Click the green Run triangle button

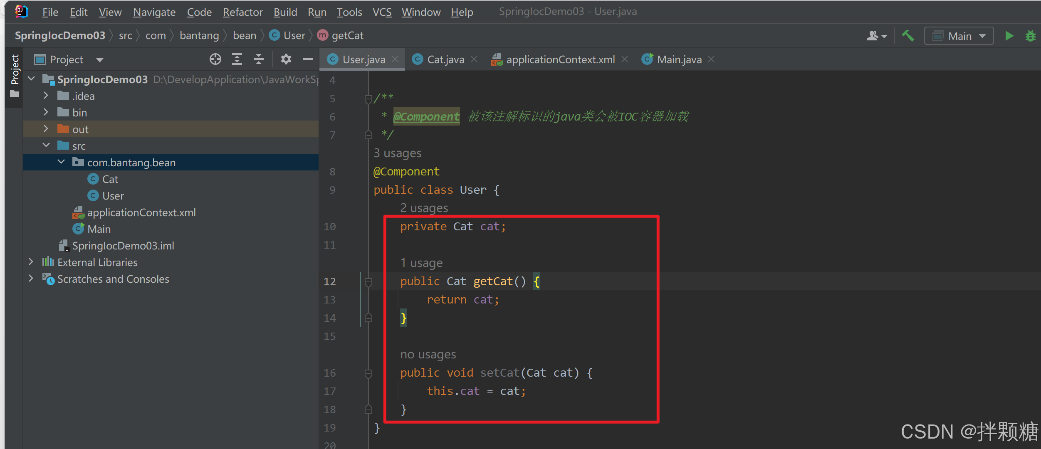pos(1009,36)
